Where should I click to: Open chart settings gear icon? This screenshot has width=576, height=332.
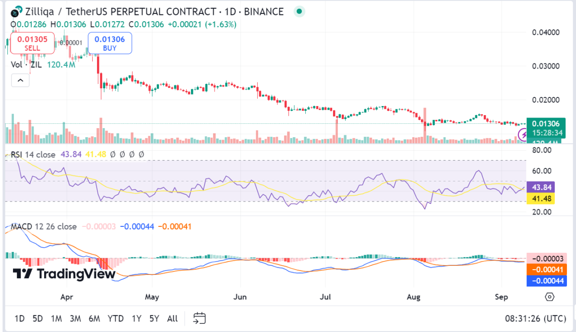tap(550, 297)
